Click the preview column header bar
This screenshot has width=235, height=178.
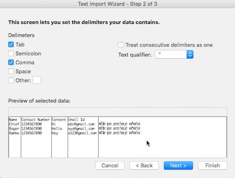pyautogui.click(x=117, y=112)
